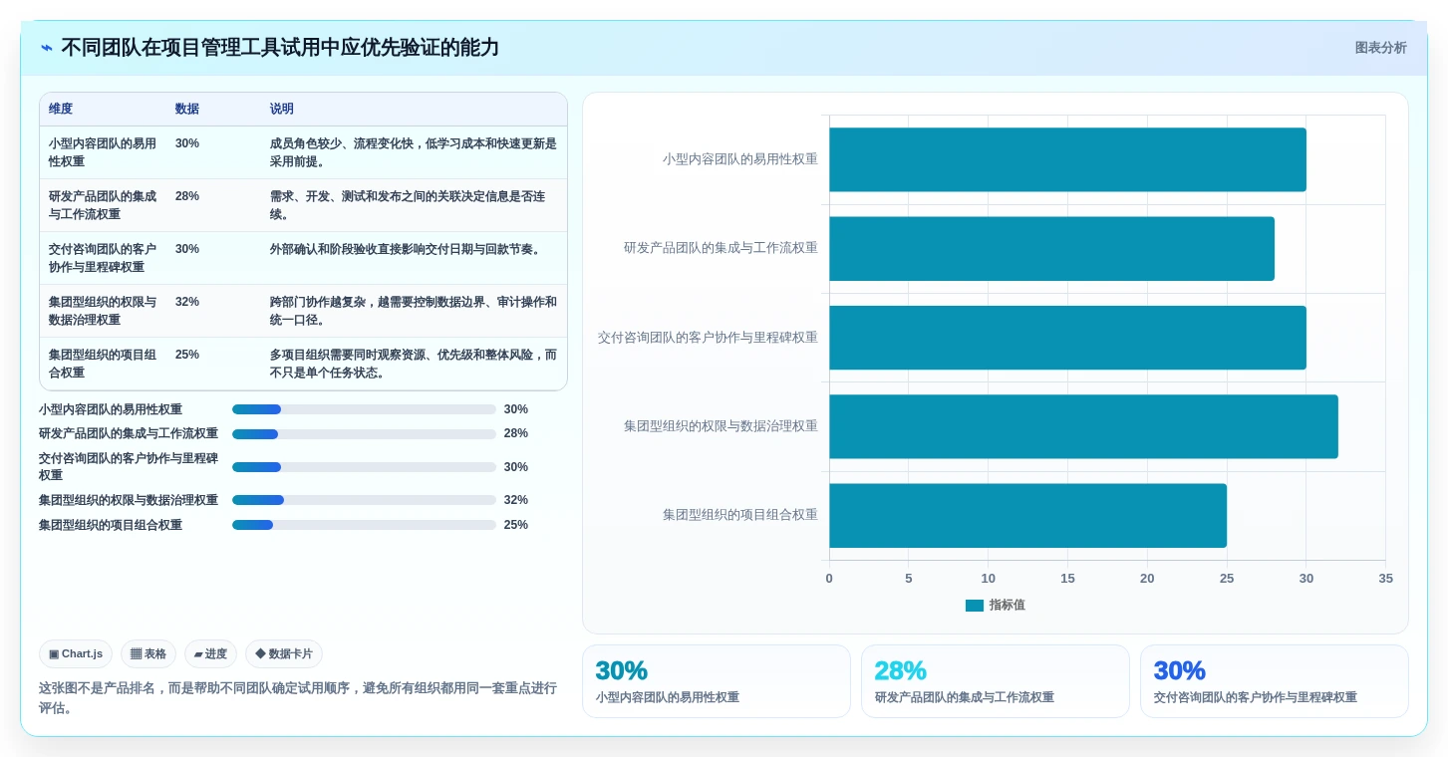Click description starting 外部确认和阶段验收
Screen dimensions: 1448x757
[x=407, y=249]
